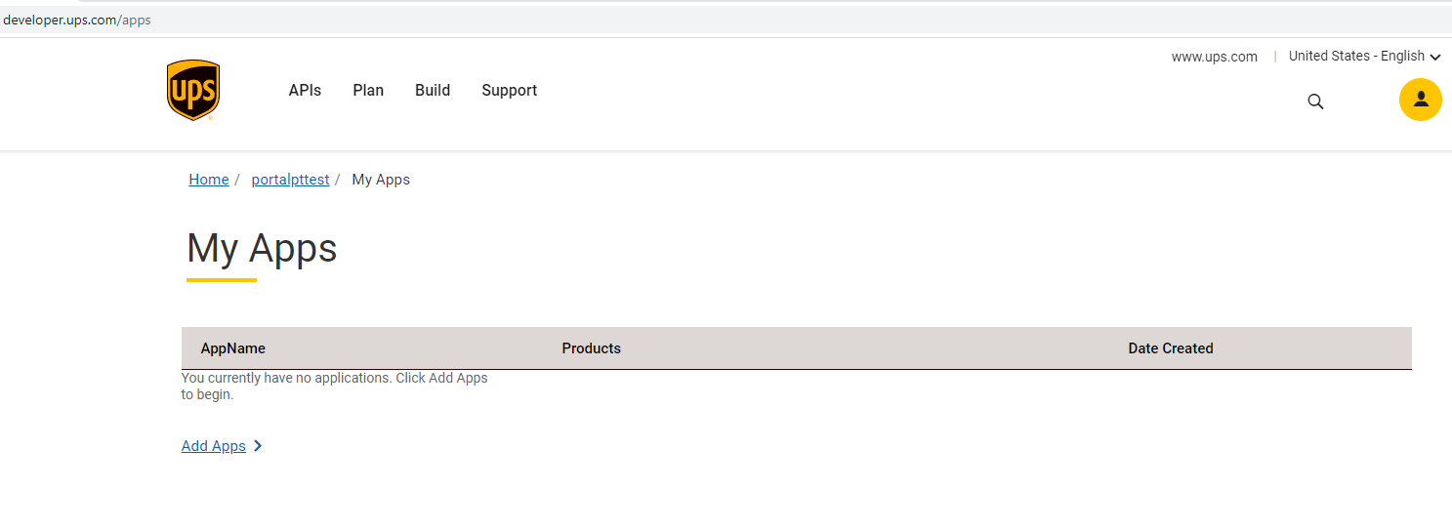Select the Build menu item

click(x=433, y=91)
